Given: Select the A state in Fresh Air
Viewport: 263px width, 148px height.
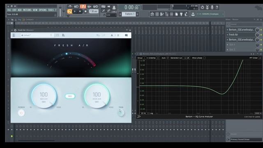Looking at the screenshot, I should [112, 35].
